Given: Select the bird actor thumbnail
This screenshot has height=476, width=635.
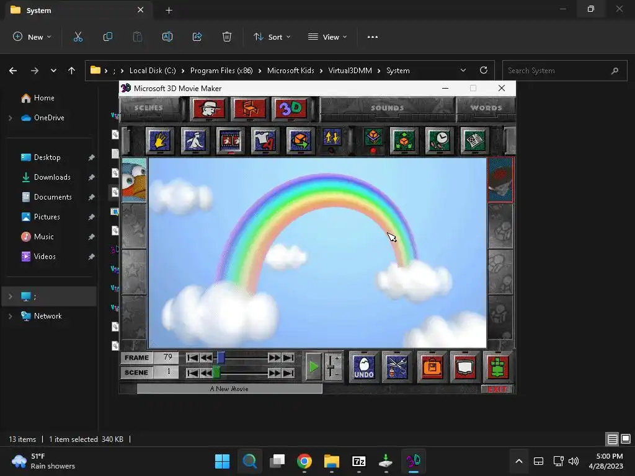Looking at the screenshot, I should coord(134,180).
